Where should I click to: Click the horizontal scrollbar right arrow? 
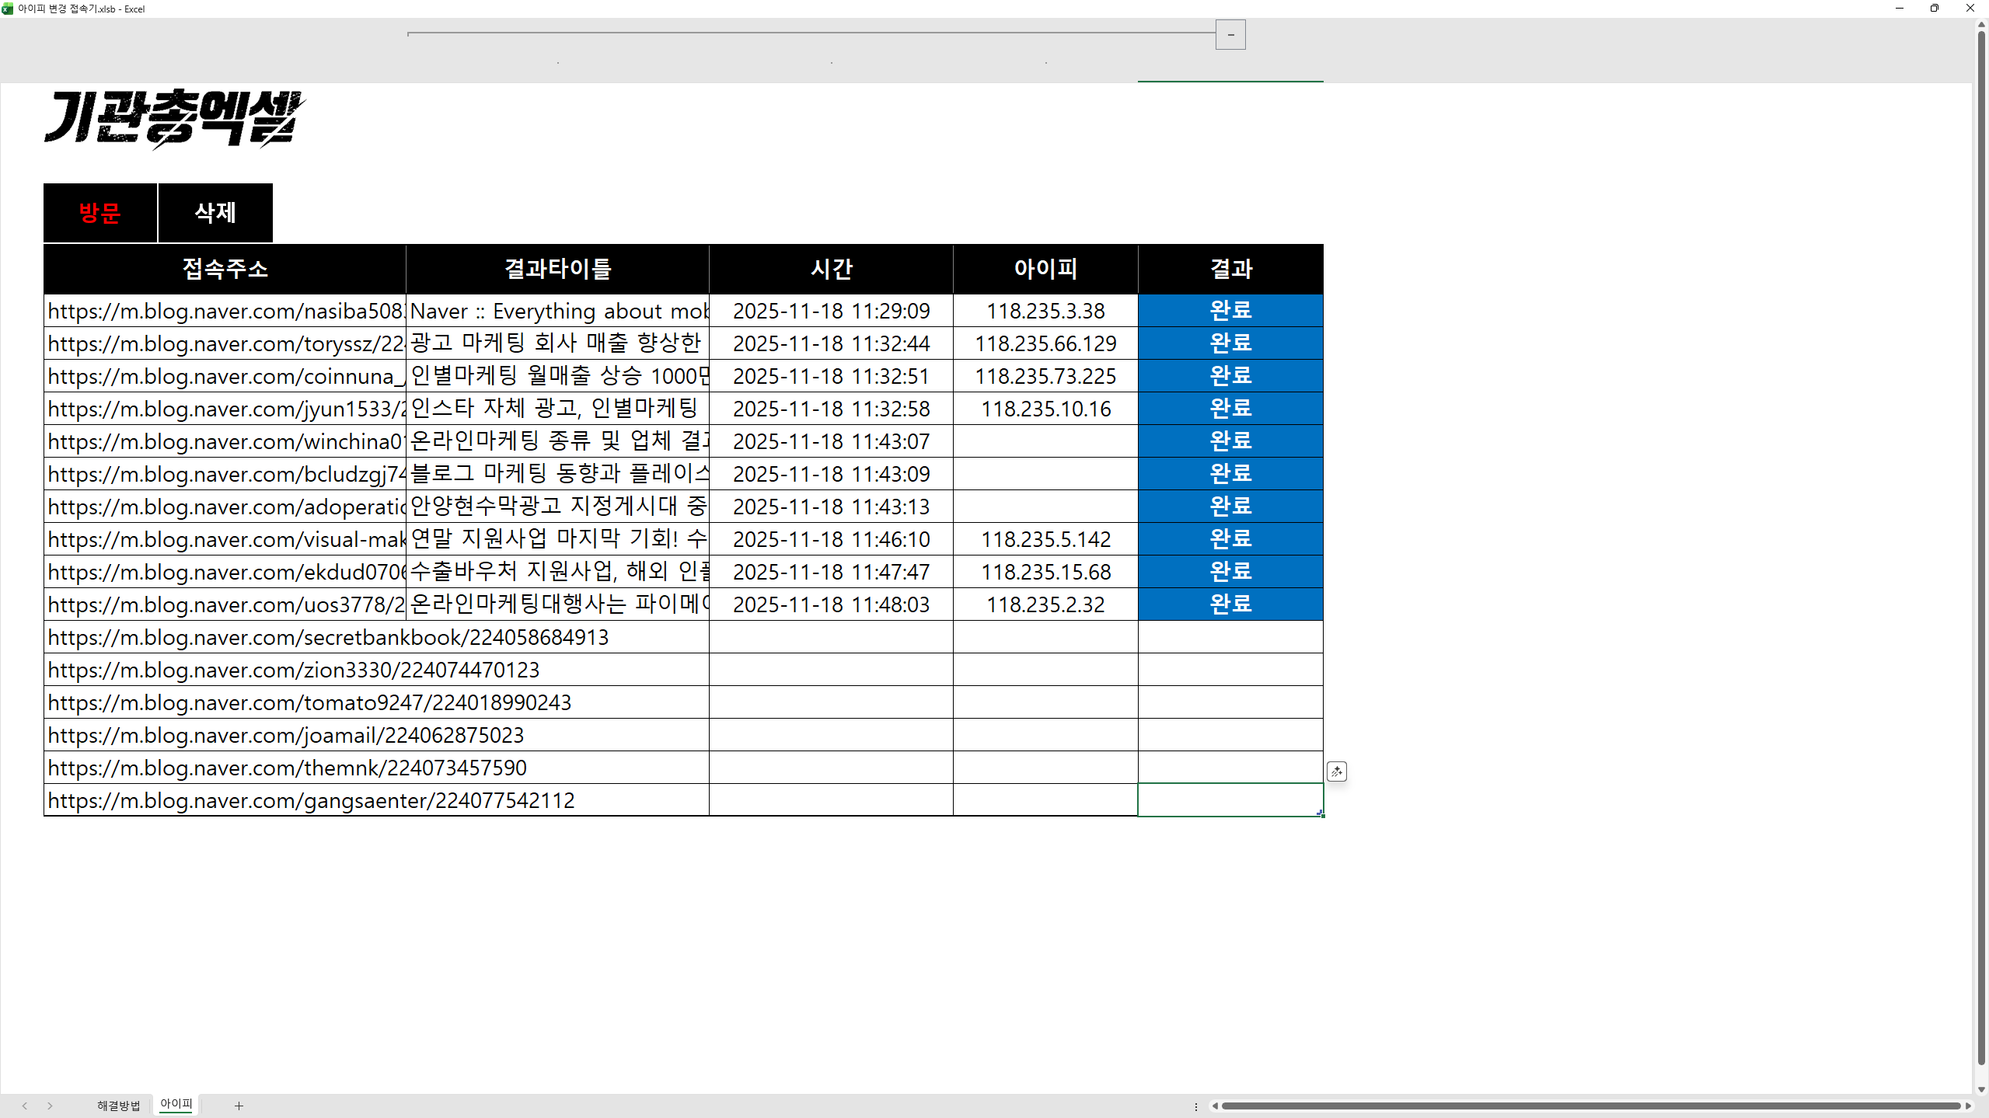[1967, 1106]
